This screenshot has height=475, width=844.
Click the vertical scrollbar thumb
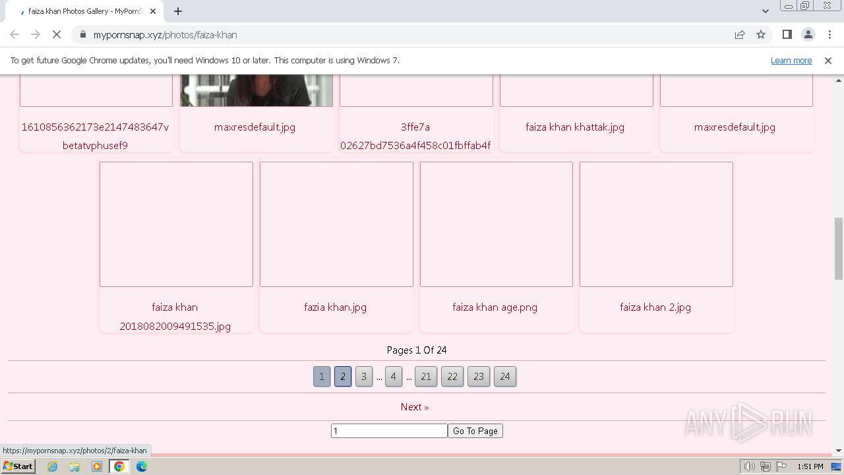(839, 249)
